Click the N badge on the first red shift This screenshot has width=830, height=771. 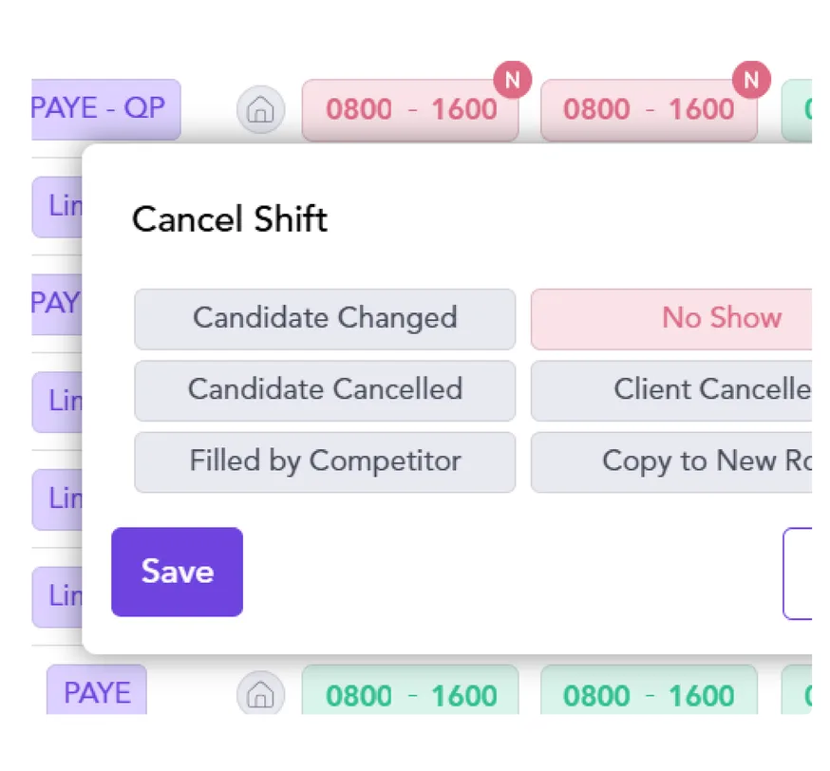pyautogui.click(x=513, y=81)
